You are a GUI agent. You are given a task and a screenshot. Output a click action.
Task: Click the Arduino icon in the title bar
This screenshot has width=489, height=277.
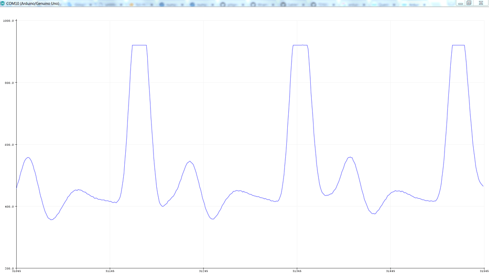[3, 3]
